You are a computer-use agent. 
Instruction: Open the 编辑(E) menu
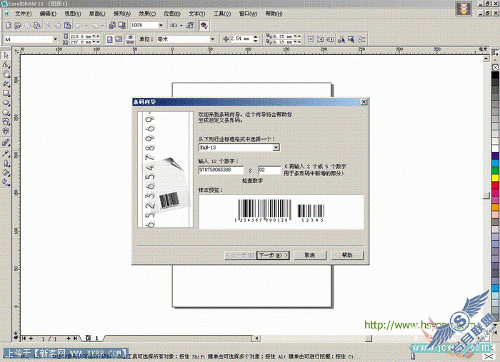pyautogui.click(x=48, y=14)
